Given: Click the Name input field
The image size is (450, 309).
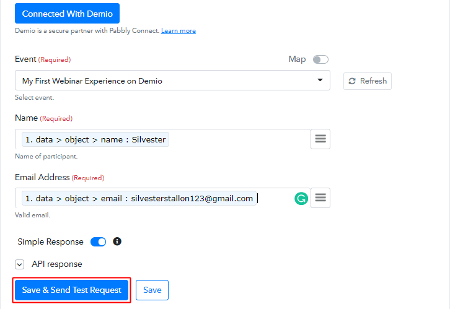Looking at the screenshot, I should tap(163, 139).
